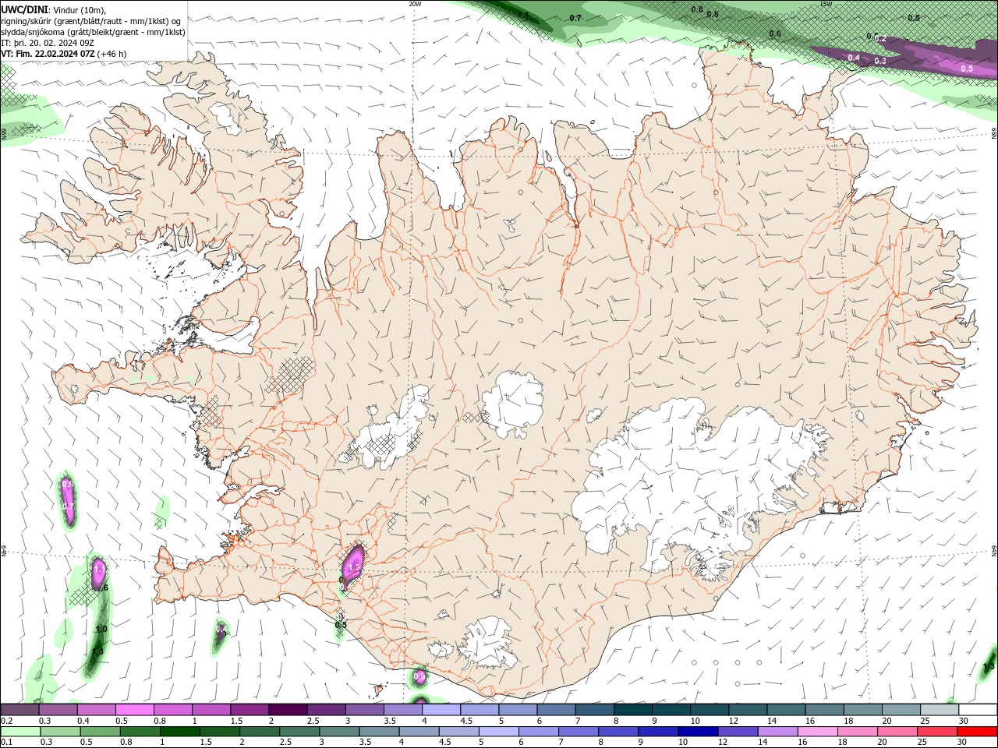Select the medium green 0.5 swatch in the bottom legend row

point(100,732)
